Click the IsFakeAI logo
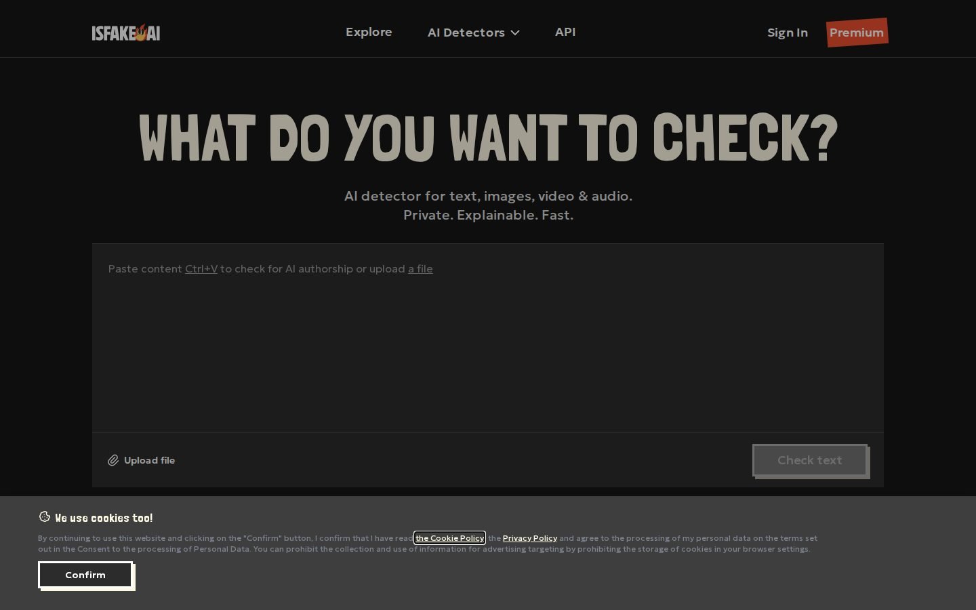This screenshot has width=976, height=610. click(x=126, y=33)
